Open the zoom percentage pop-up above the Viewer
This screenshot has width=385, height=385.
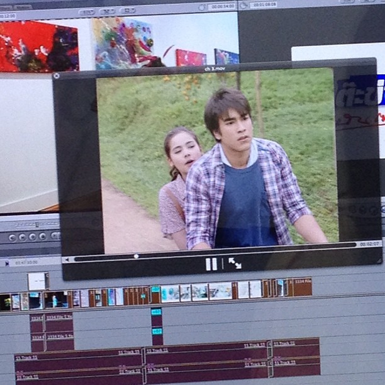click(x=87, y=13)
